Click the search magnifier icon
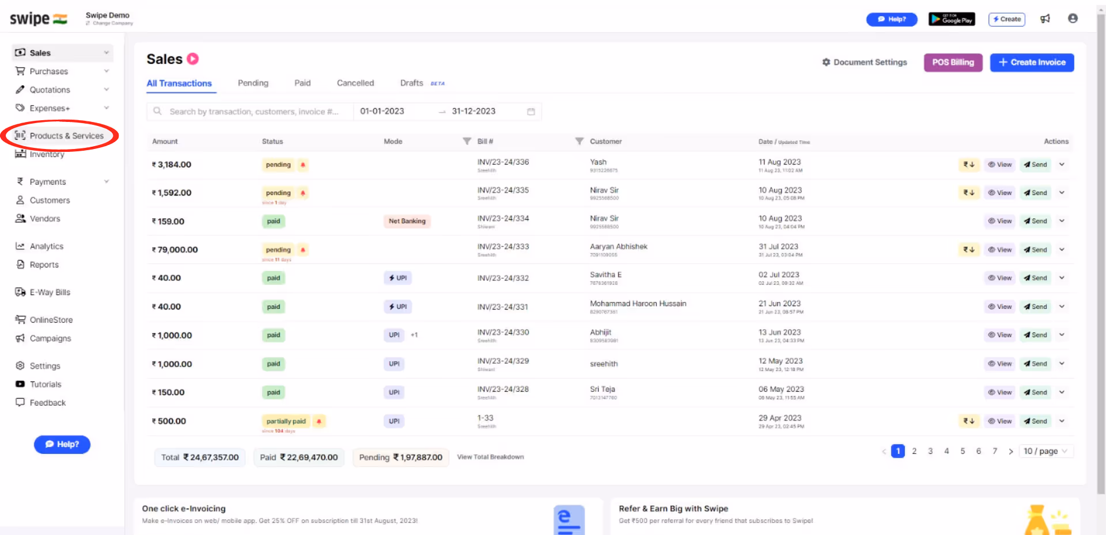 pos(157,111)
